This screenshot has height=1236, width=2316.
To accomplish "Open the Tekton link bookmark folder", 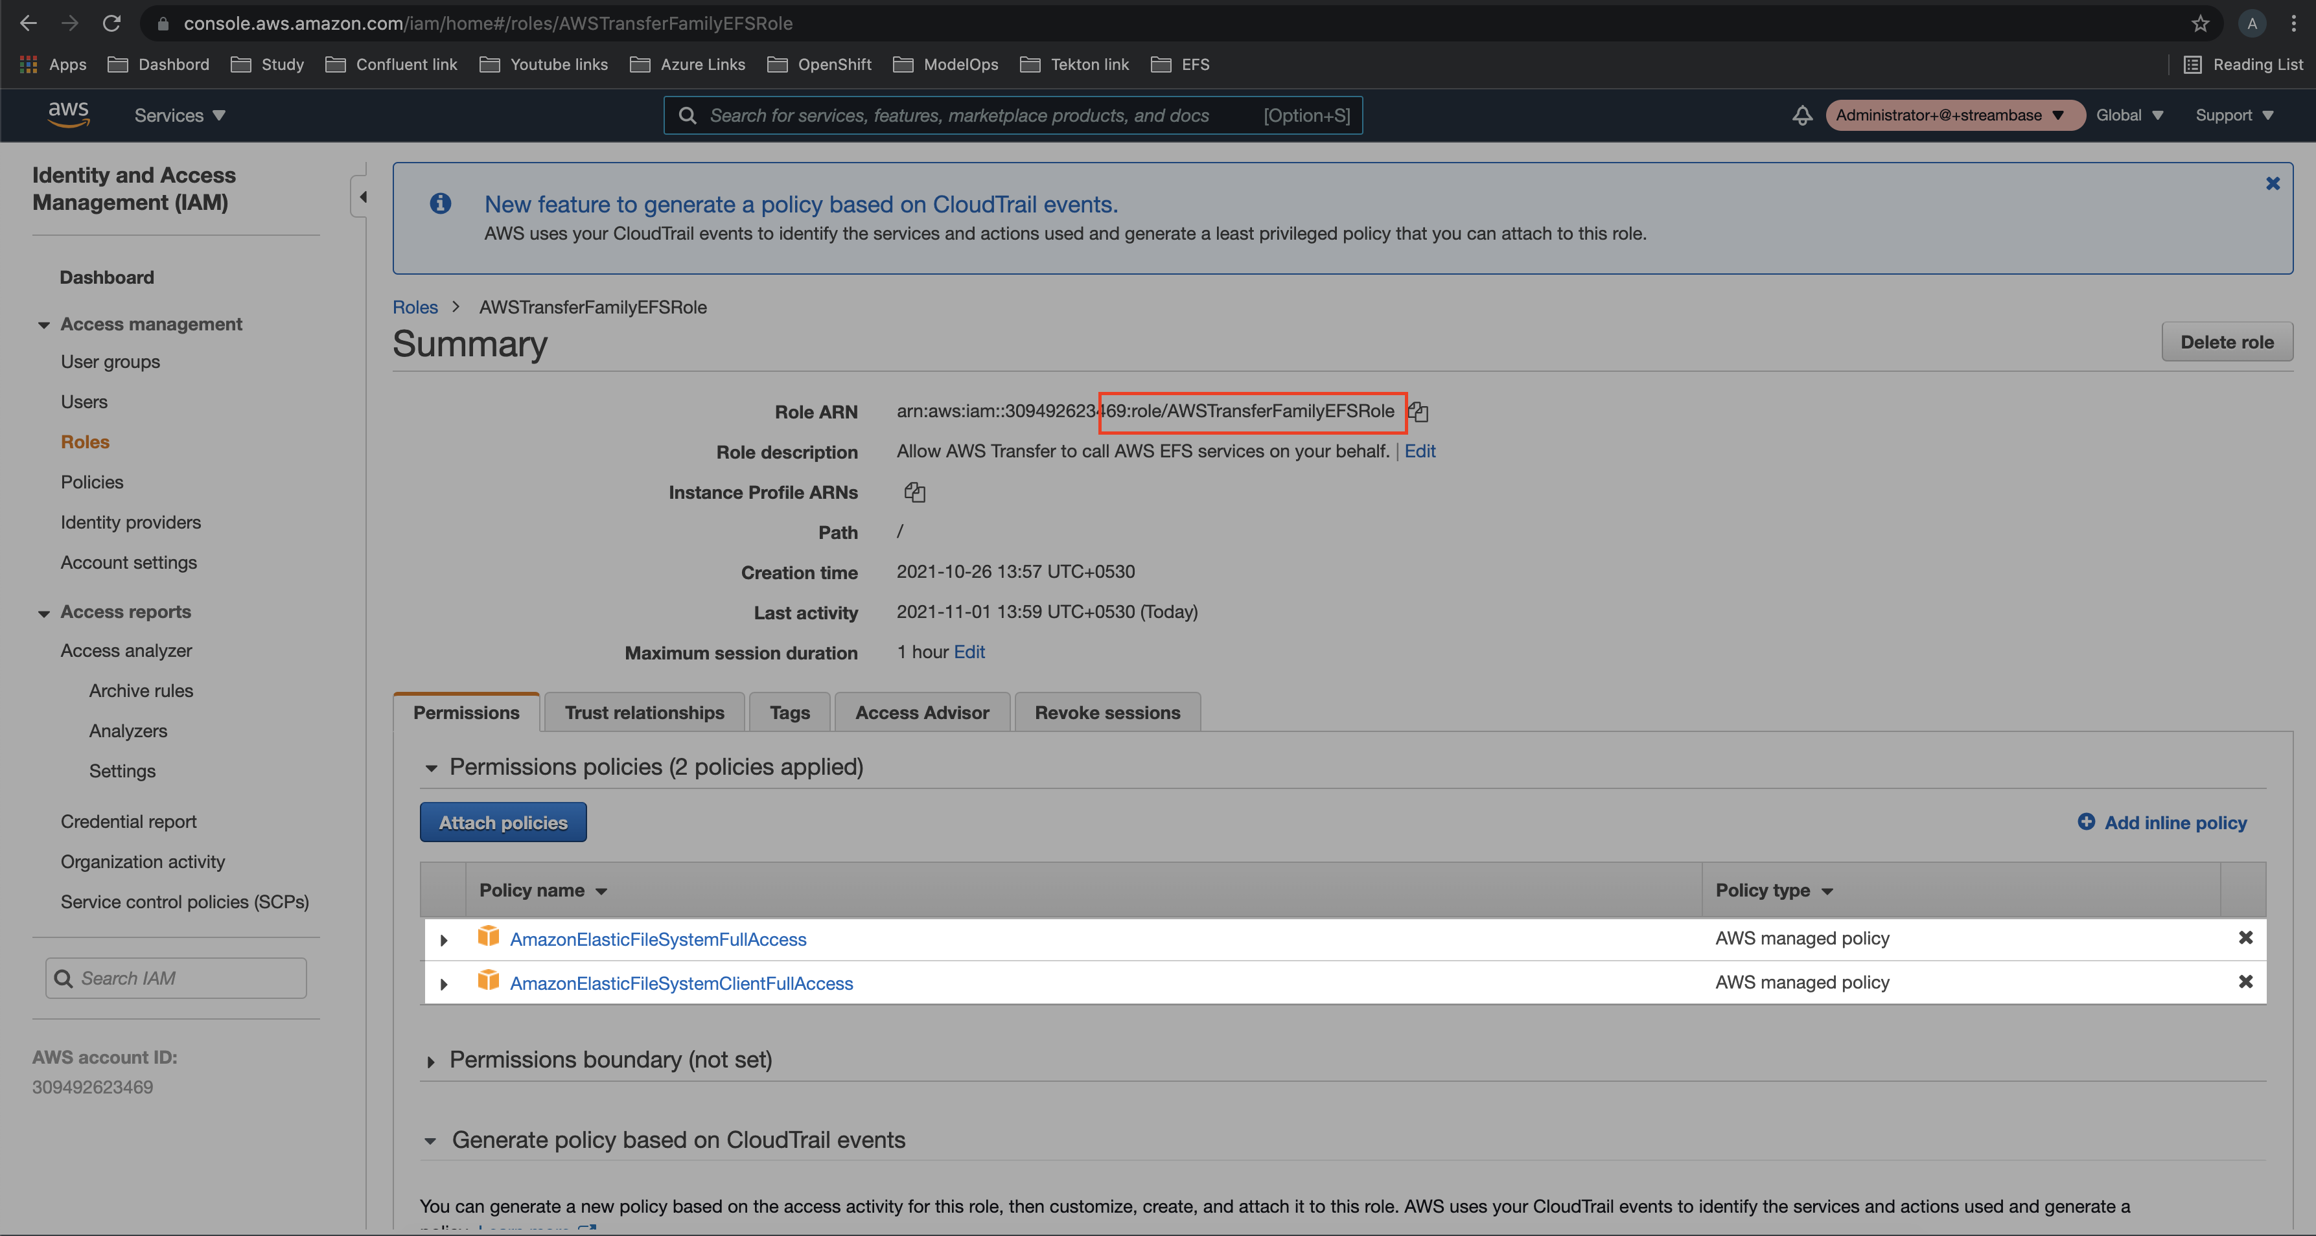I will [1074, 65].
